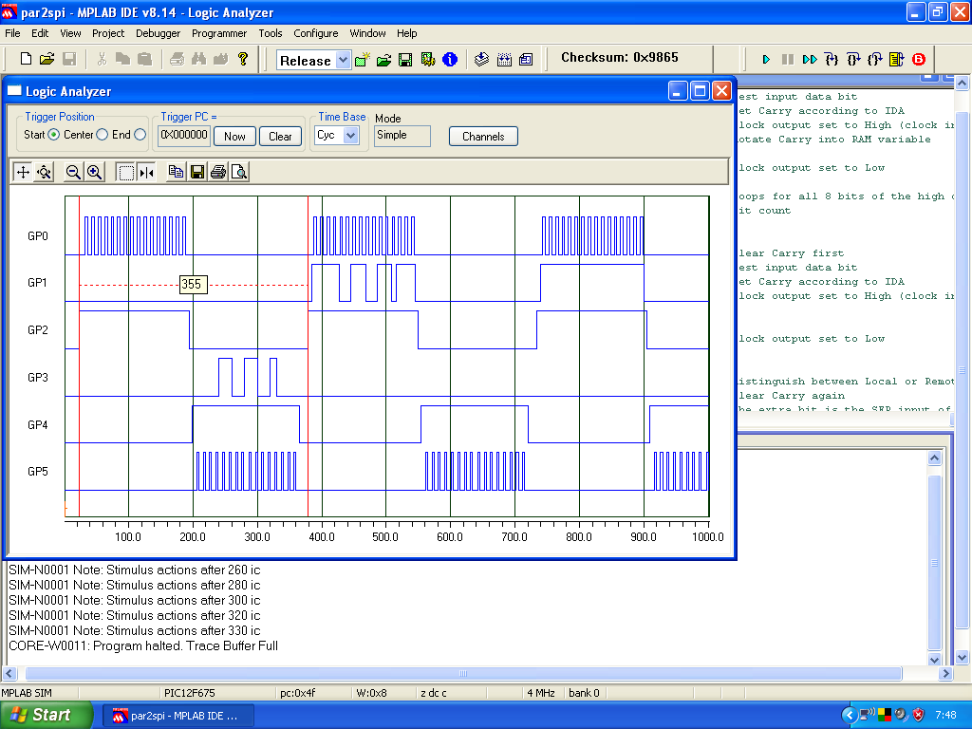This screenshot has width=972, height=729.
Task: Save the waveform data with disk icon
Action: click(197, 172)
